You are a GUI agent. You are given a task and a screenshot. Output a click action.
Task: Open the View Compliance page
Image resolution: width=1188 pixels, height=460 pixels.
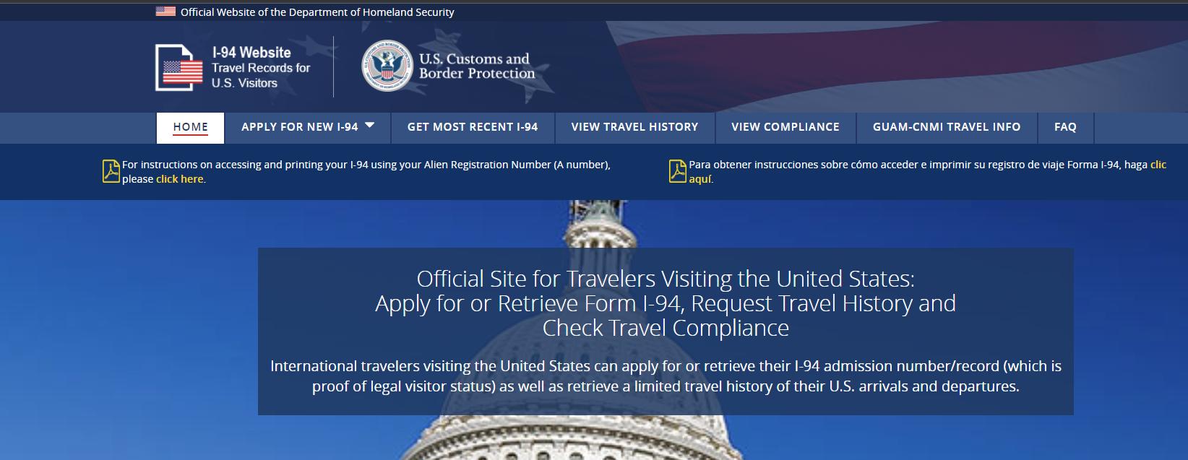(x=785, y=128)
